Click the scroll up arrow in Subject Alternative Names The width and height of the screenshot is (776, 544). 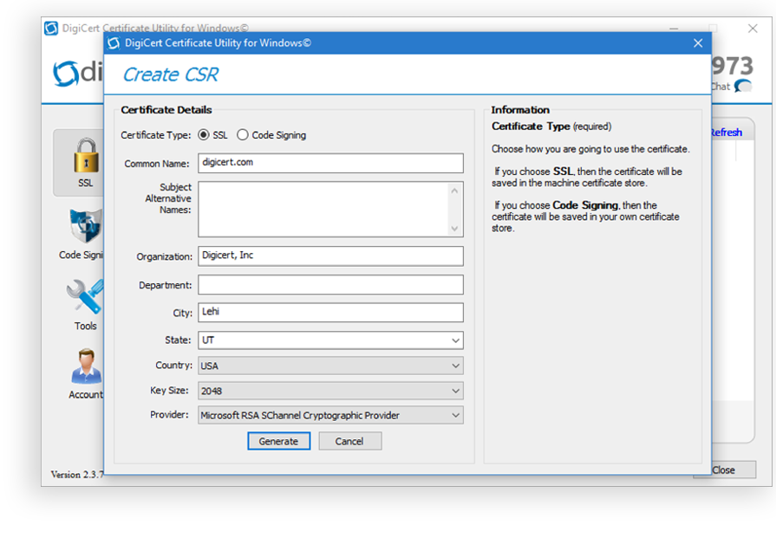click(x=455, y=191)
